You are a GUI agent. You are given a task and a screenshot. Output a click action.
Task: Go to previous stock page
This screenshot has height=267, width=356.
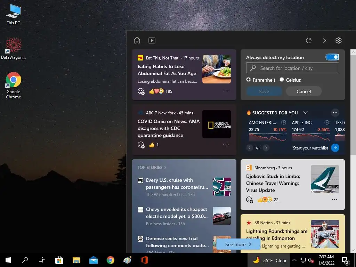249,148
